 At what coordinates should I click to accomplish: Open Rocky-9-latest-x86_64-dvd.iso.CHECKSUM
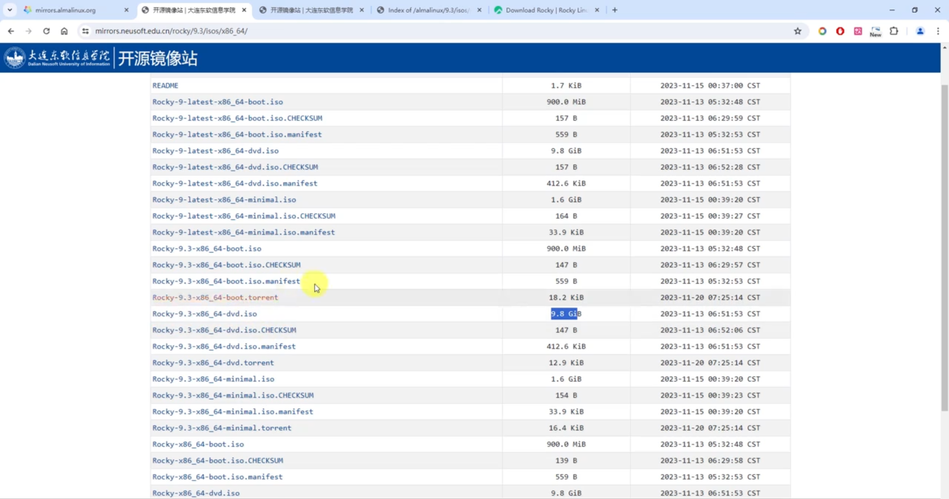[235, 167]
